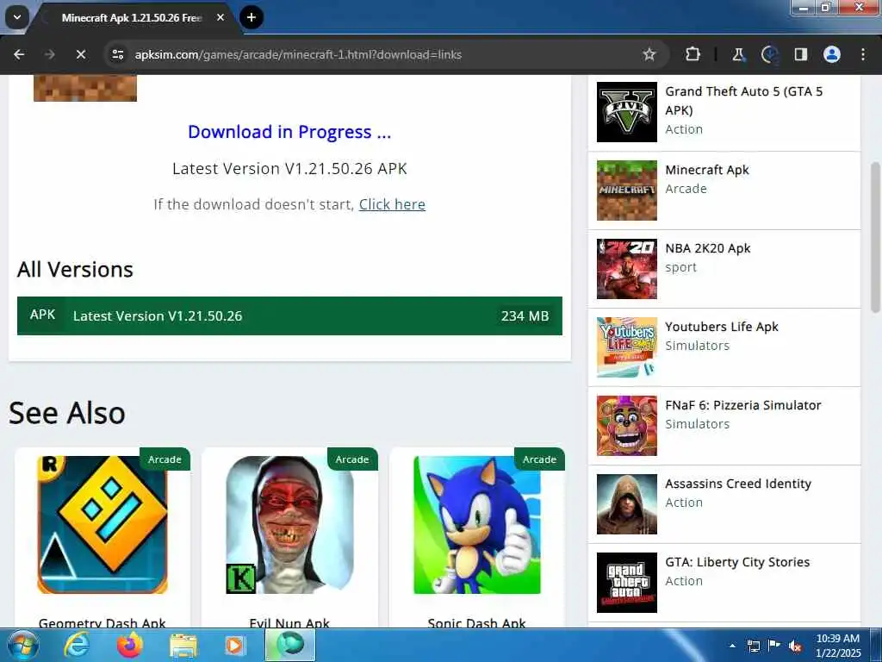Click Youtubers Life sidebar icon
The width and height of the screenshot is (882, 662).
pos(627,347)
